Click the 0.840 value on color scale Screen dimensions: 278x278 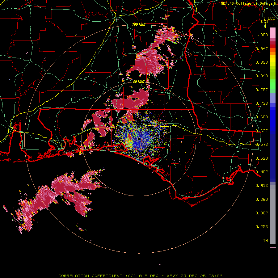click(x=262, y=76)
